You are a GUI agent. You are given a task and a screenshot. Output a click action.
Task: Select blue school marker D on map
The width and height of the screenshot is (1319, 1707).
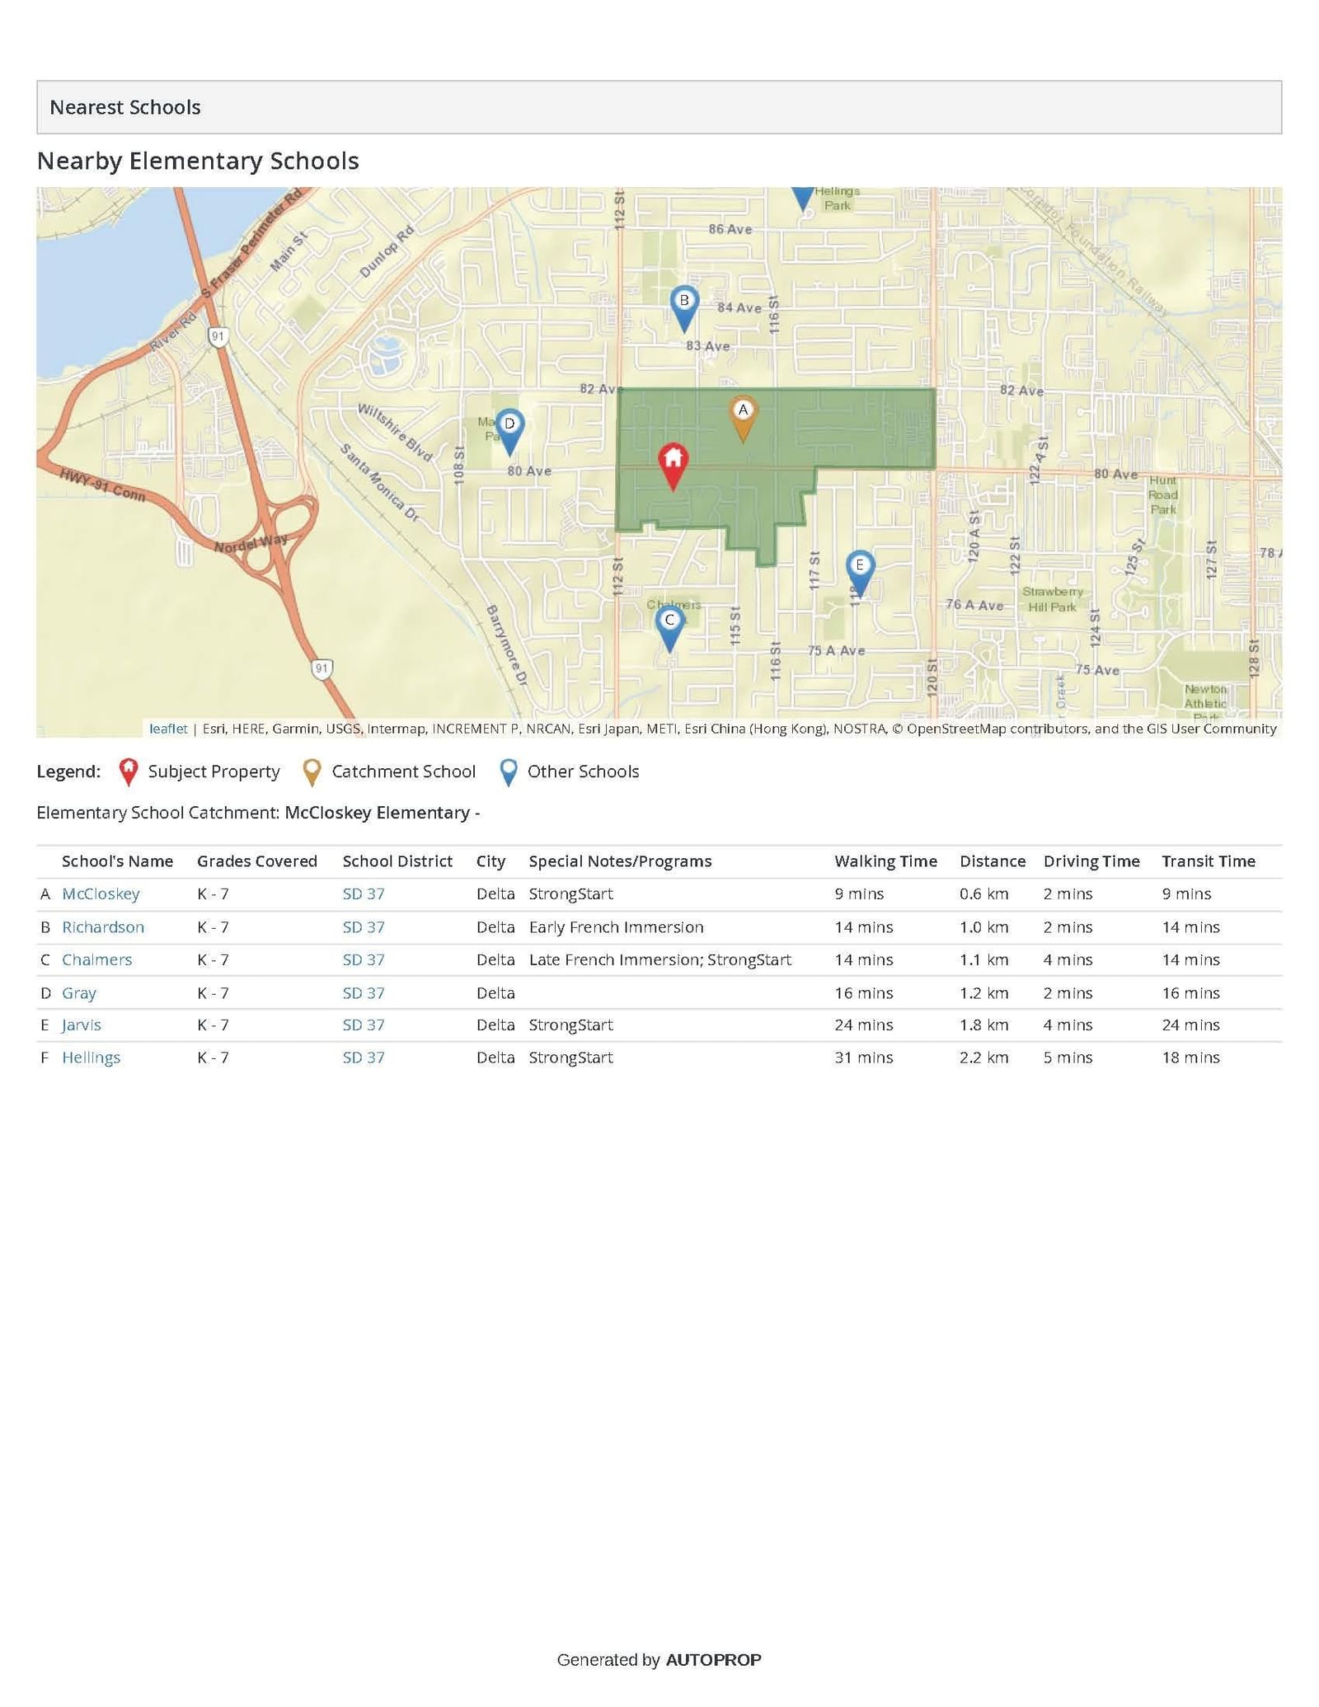[509, 431]
